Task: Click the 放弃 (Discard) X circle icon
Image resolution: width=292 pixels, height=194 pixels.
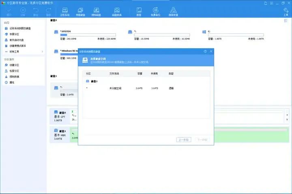Action: tap(23, 12)
